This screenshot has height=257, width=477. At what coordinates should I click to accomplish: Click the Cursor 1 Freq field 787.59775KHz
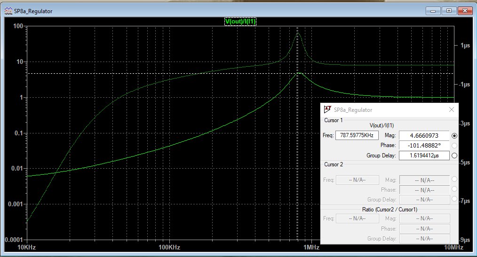click(x=357, y=135)
